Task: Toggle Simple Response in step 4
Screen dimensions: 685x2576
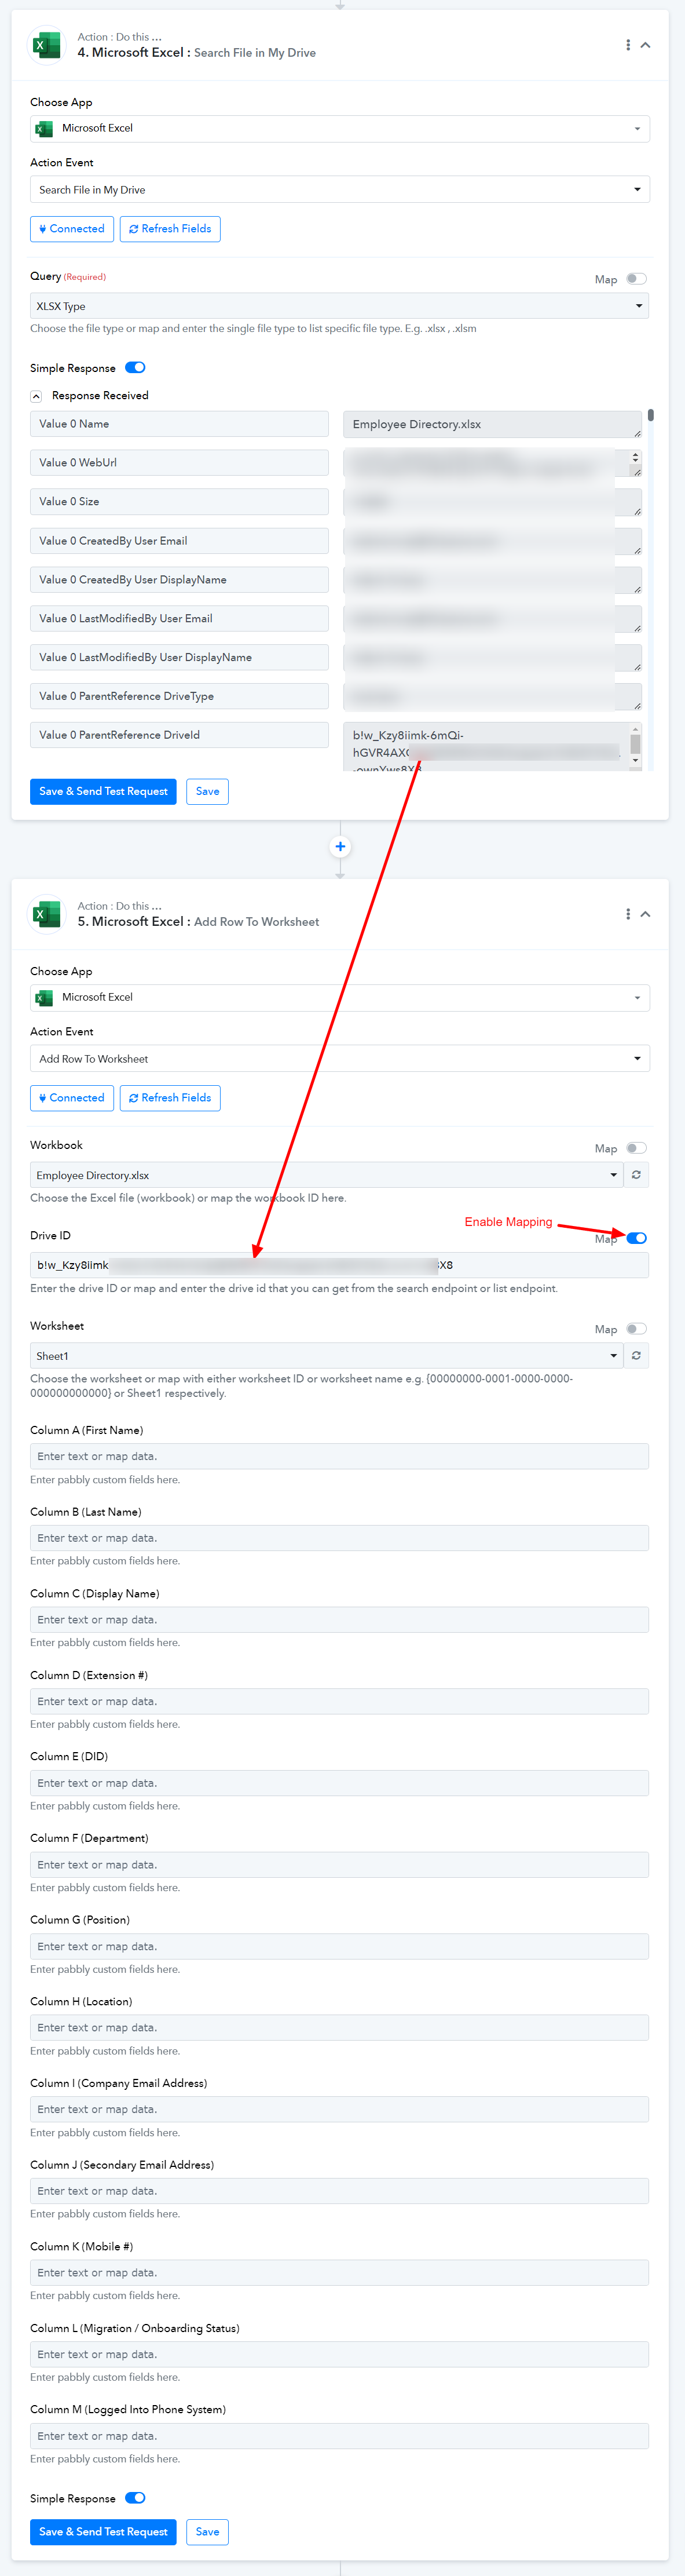Action: coord(135,368)
